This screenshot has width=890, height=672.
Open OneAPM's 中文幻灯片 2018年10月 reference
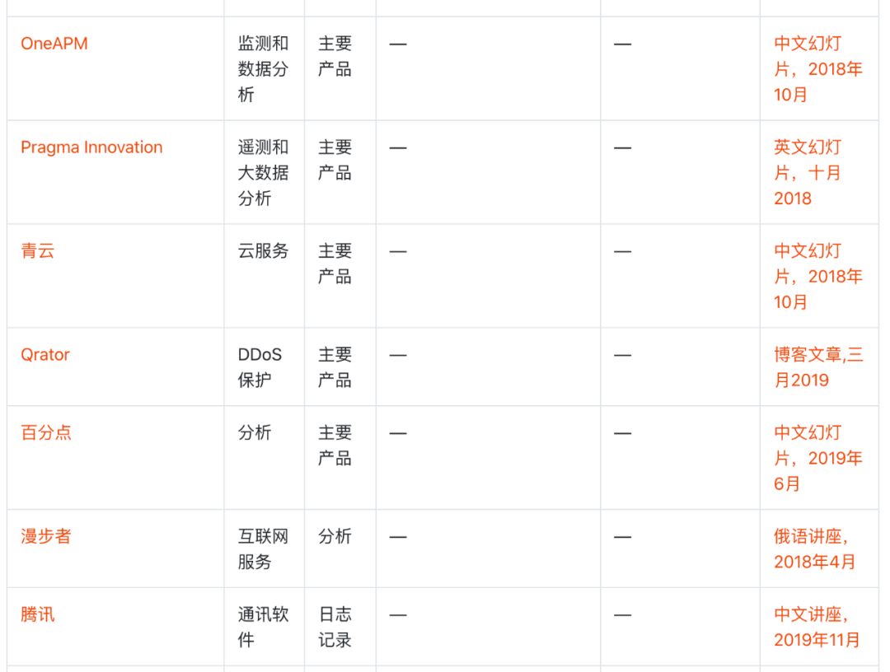click(x=817, y=69)
